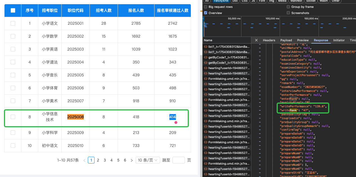Open pagination page 3
356x177 pixels.
tap(105, 160)
